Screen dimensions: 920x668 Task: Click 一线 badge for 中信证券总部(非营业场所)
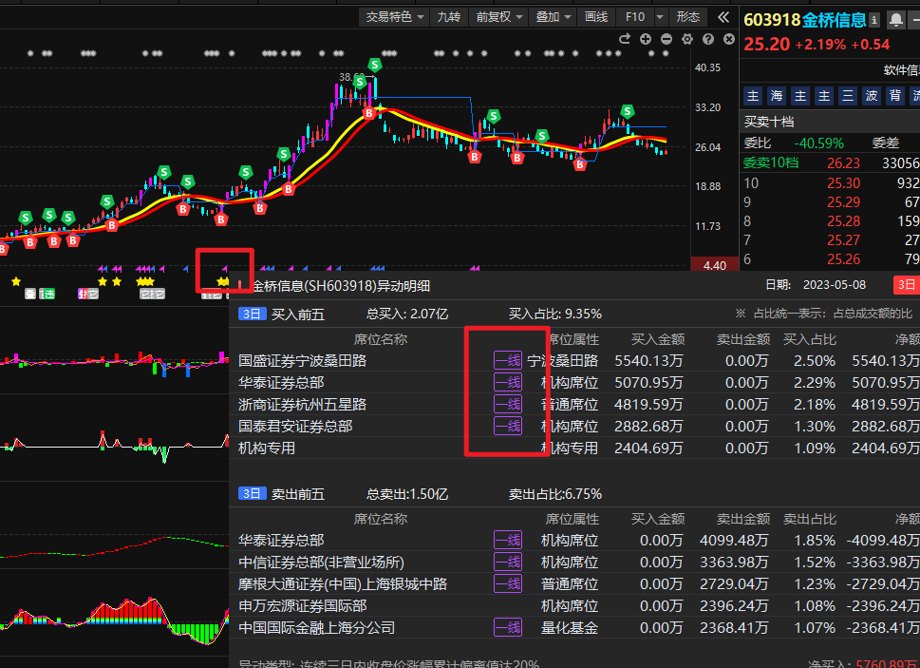tap(508, 563)
